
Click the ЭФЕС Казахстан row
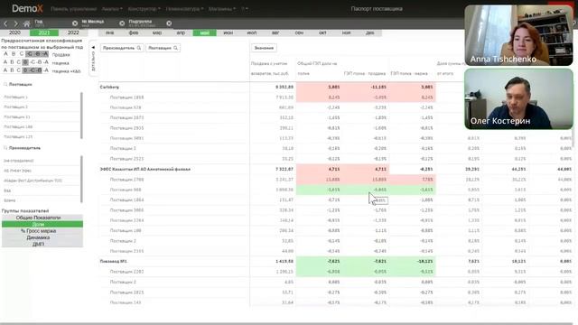click(336, 169)
